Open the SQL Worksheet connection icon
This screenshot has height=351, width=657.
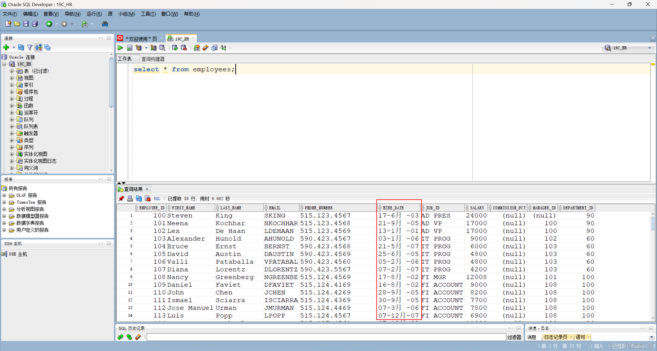click(x=85, y=24)
